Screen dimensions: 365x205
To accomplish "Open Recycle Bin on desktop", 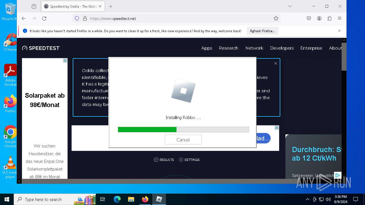I will (10, 11).
